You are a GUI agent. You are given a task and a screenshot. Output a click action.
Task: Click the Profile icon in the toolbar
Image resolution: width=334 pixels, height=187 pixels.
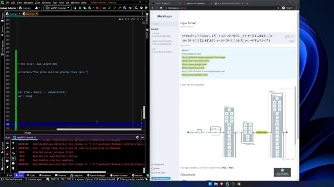point(90,8)
